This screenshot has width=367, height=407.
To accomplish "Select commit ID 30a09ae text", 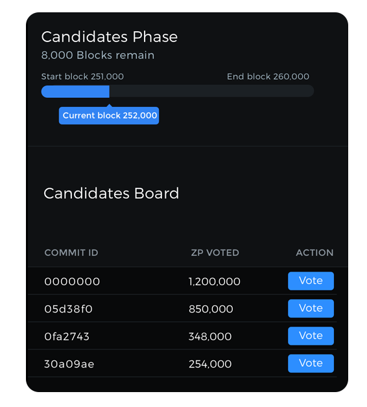I will coord(69,364).
